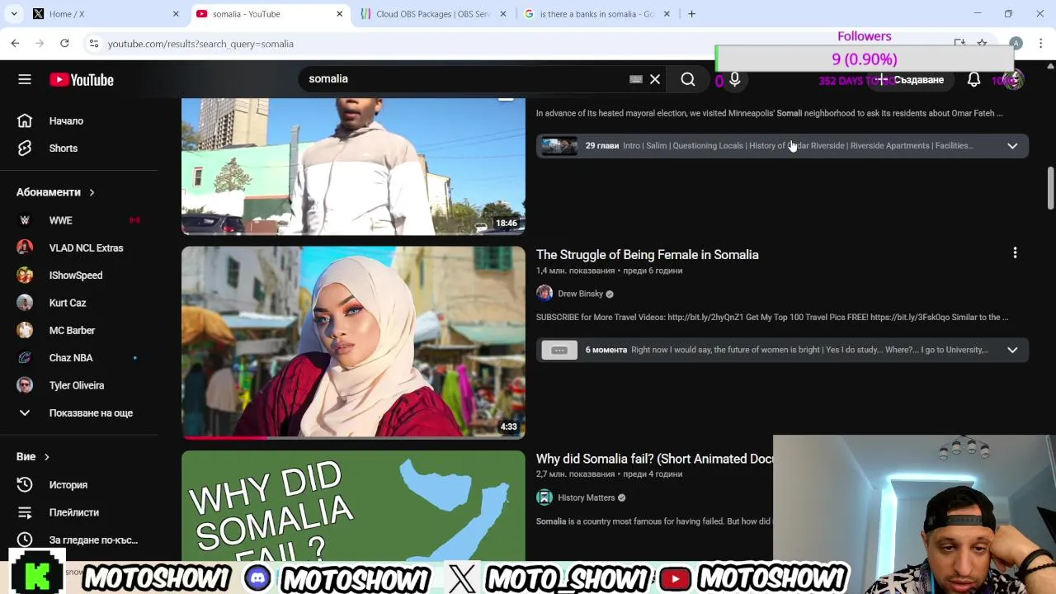The width and height of the screenshot is (1056, 594).
Task: Open 'Why did Somalia fail?' video title
Action: [x=654, y=459]
